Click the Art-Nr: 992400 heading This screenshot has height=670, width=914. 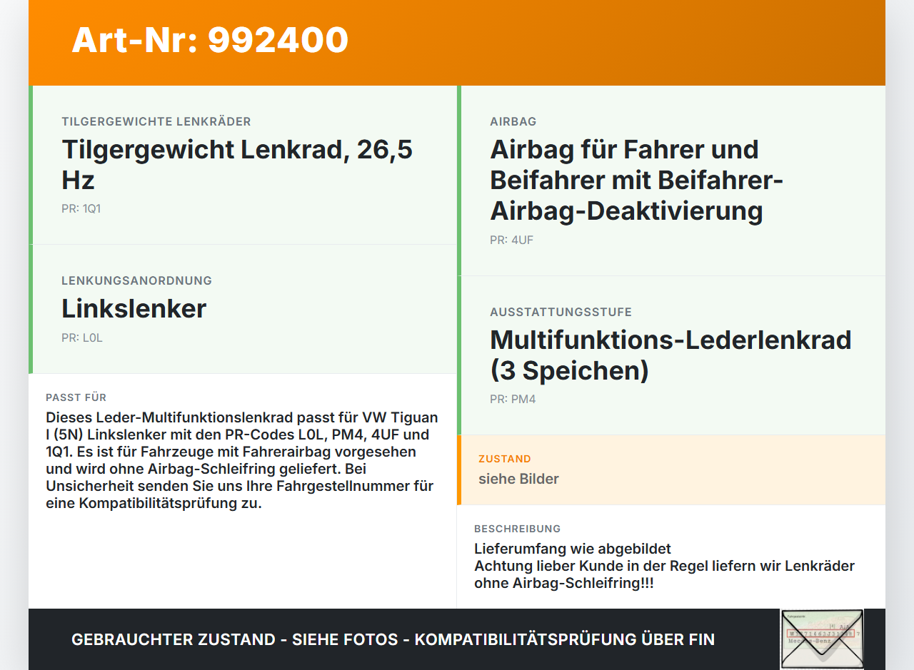(x=210, y=40)
